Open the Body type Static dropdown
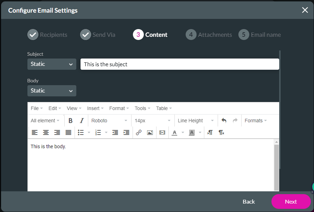Screen dimensions: 314x212 pyautogui.click(x=52, y=91)
